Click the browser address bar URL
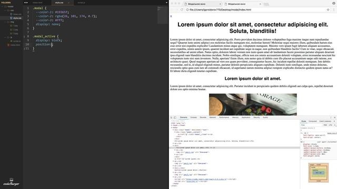The height and width of the screenshot is (189, 337). 220,9
